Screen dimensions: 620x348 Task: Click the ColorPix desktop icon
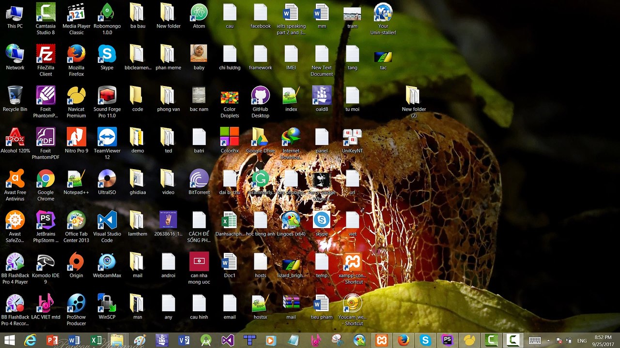point(230,141)
